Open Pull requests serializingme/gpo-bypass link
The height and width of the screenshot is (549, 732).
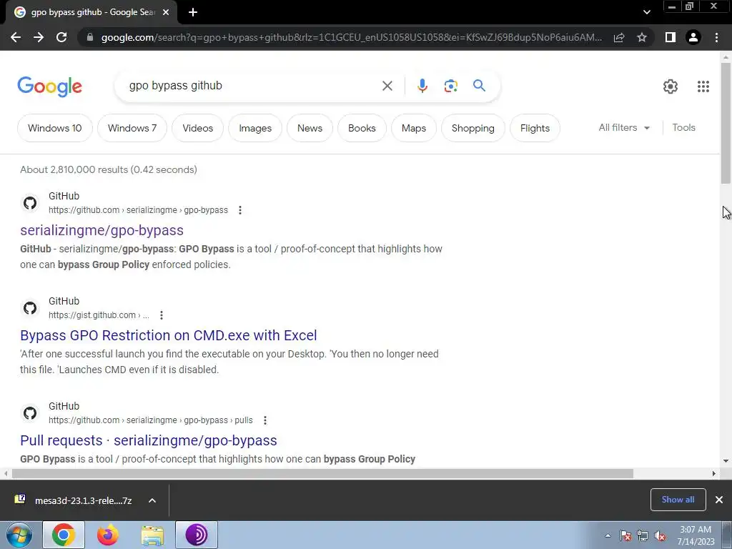coord(149,440)
